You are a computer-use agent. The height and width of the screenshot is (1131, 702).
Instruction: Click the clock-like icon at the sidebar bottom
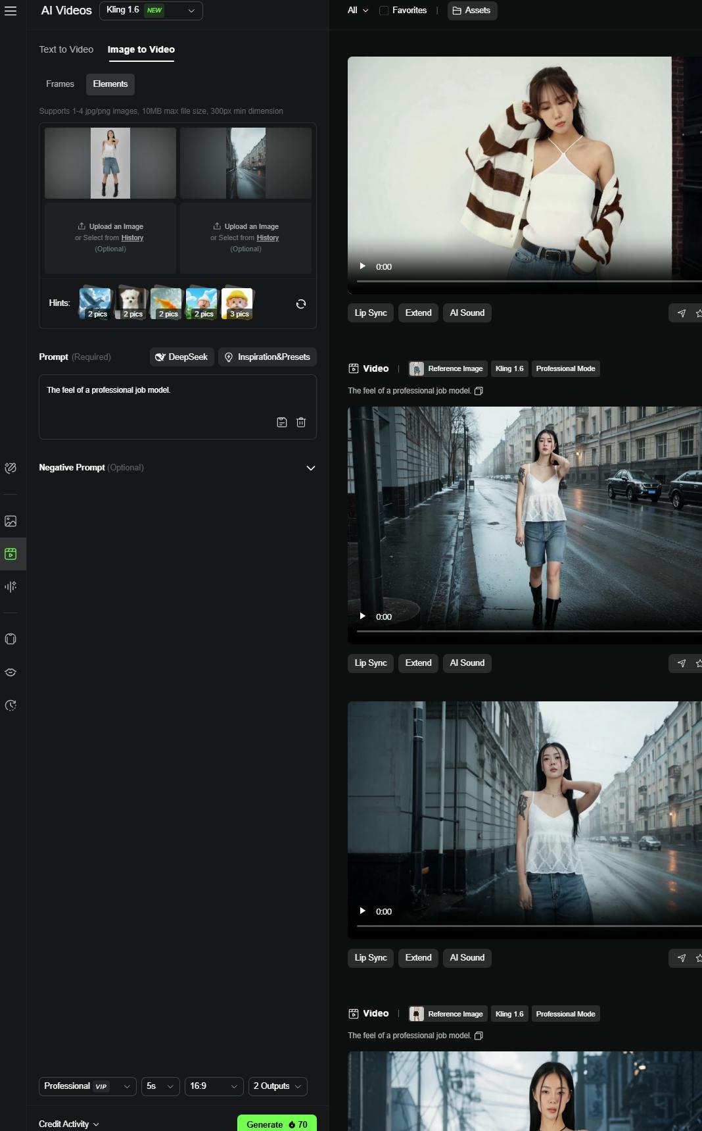coord(11,705)
